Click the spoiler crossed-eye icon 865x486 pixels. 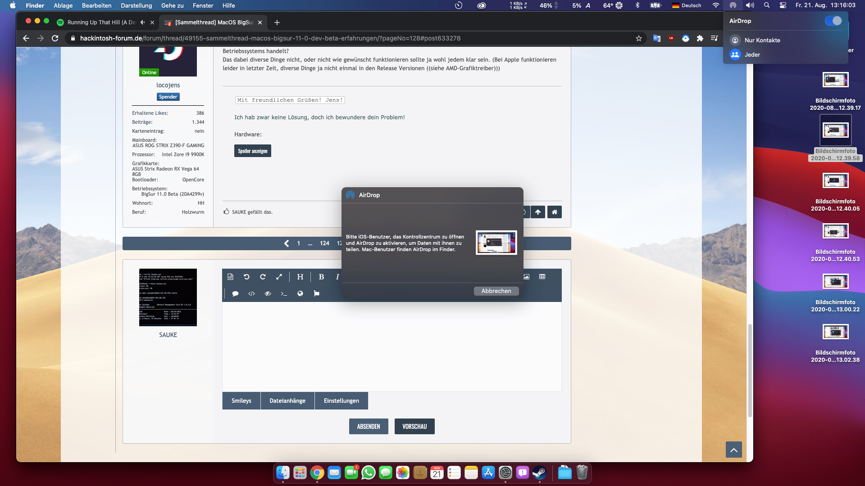click(x=268, y=293)
